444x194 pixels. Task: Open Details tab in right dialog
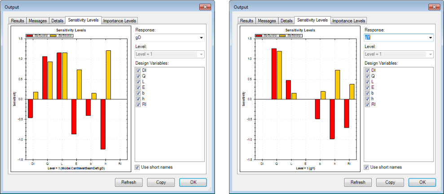[286, 21]
